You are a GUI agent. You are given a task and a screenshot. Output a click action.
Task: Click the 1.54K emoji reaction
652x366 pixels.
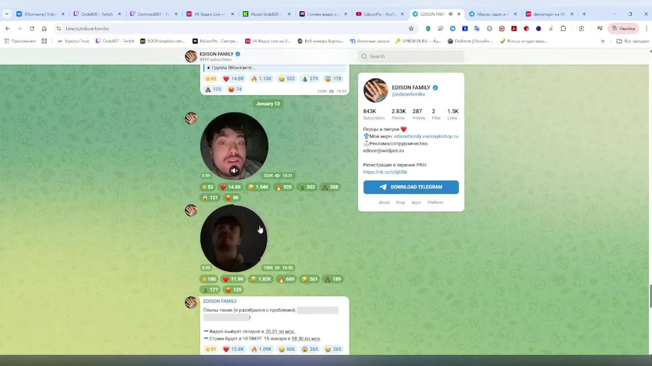point(259,187)
